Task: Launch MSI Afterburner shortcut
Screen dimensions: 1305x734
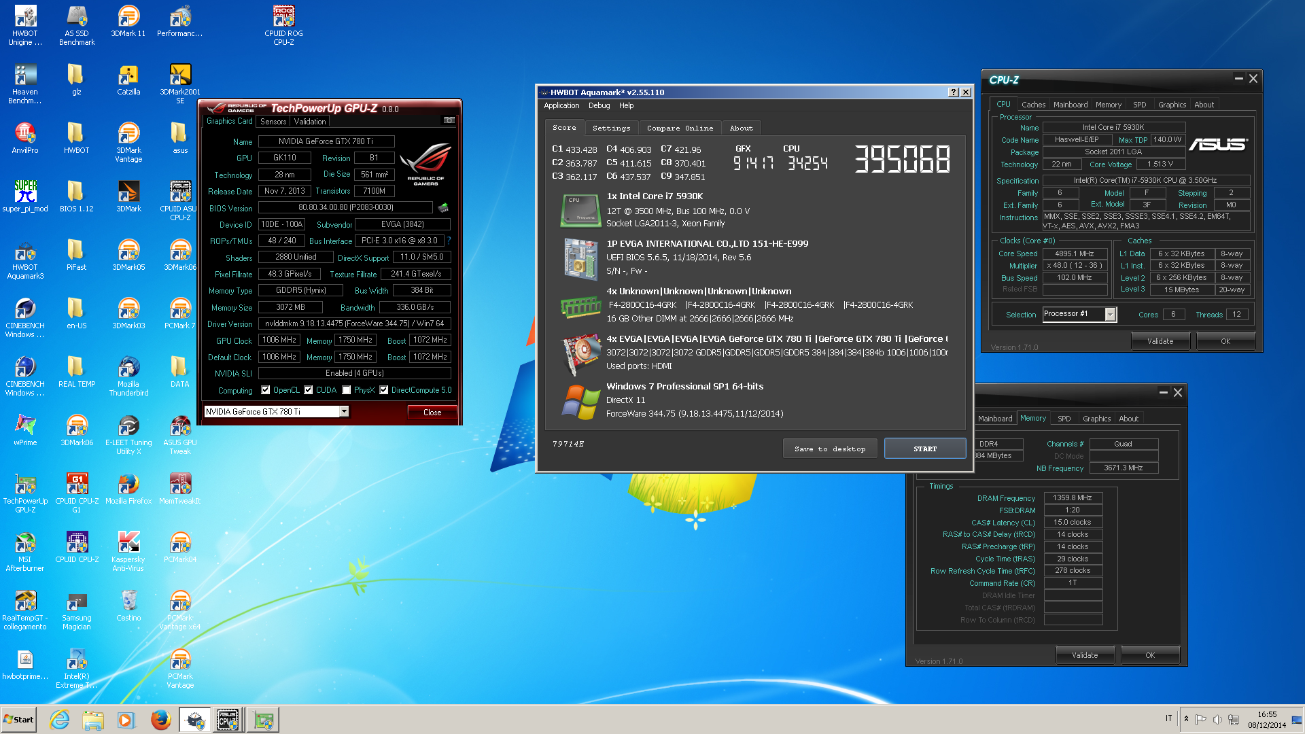Action: (25, 550)
